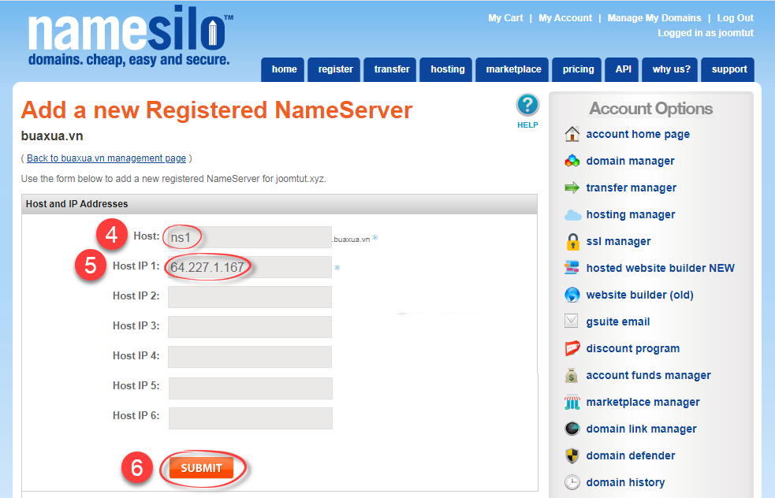Click the 'Host and IP Addresses' section header
This screenshot has width=775, height=498.
pyautogui.click(x=76, y=204)
